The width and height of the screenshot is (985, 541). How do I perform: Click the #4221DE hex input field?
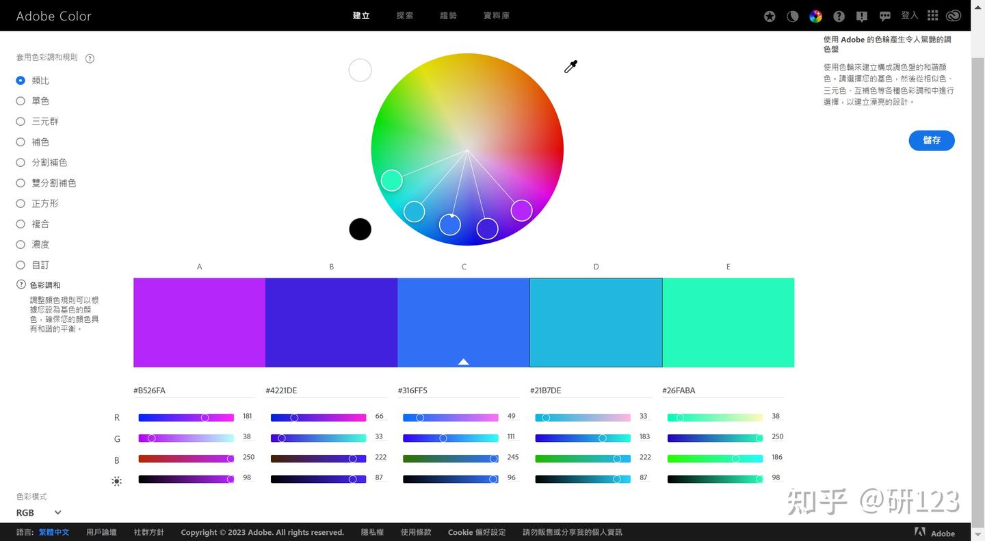326,391
